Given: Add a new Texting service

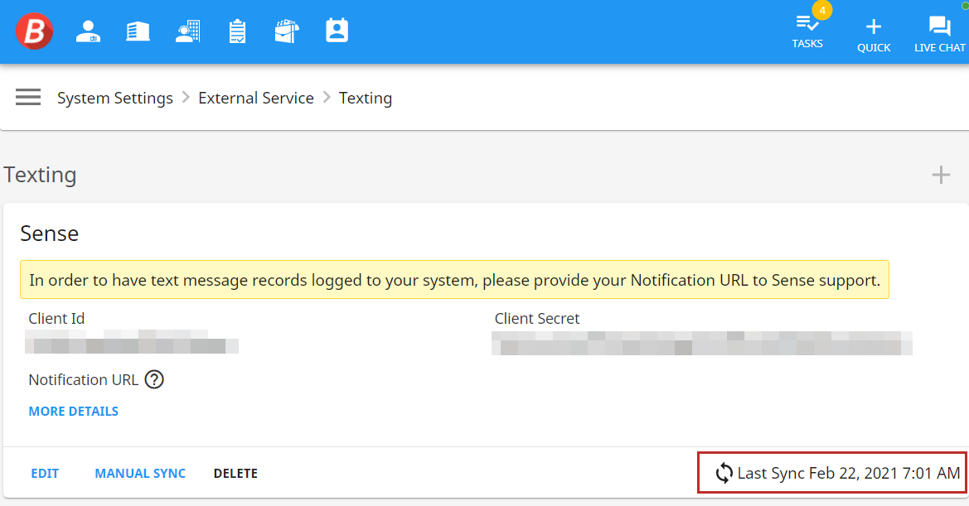Looking at the screenshot, I should [x=941, y=175].
